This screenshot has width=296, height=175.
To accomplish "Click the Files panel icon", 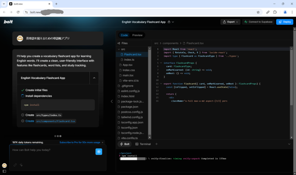I will pyautogui.click(x=119, y=43).
